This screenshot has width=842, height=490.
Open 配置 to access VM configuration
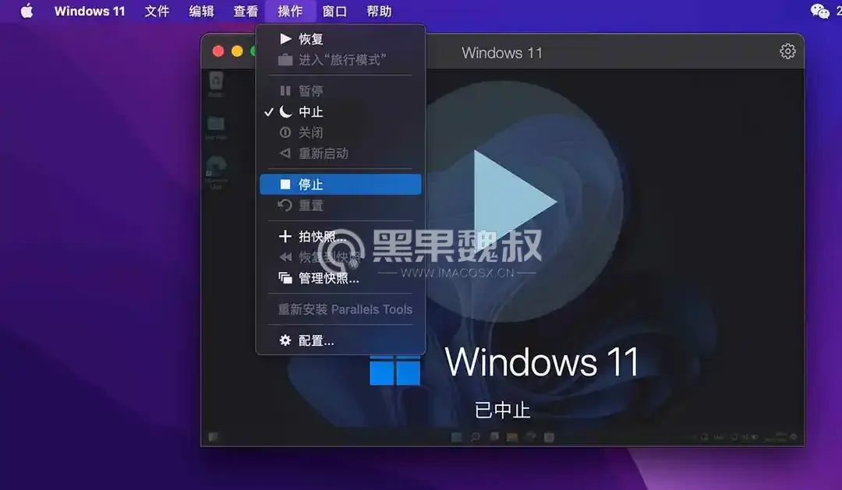pos(312,340)
